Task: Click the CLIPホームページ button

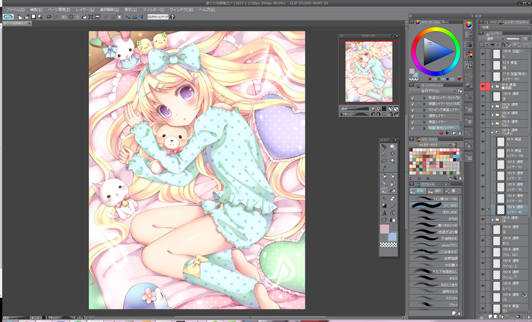Action: click(158, 16)
